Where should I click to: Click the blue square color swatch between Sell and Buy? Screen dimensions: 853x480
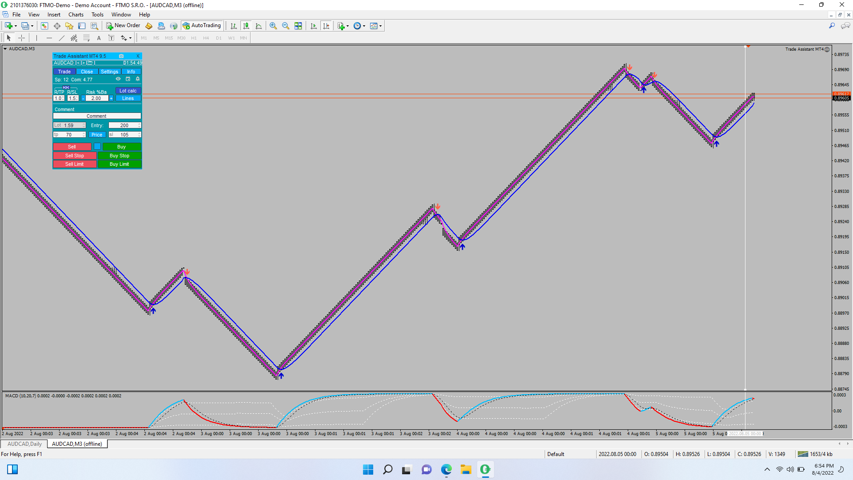click(x=97, y=146)
